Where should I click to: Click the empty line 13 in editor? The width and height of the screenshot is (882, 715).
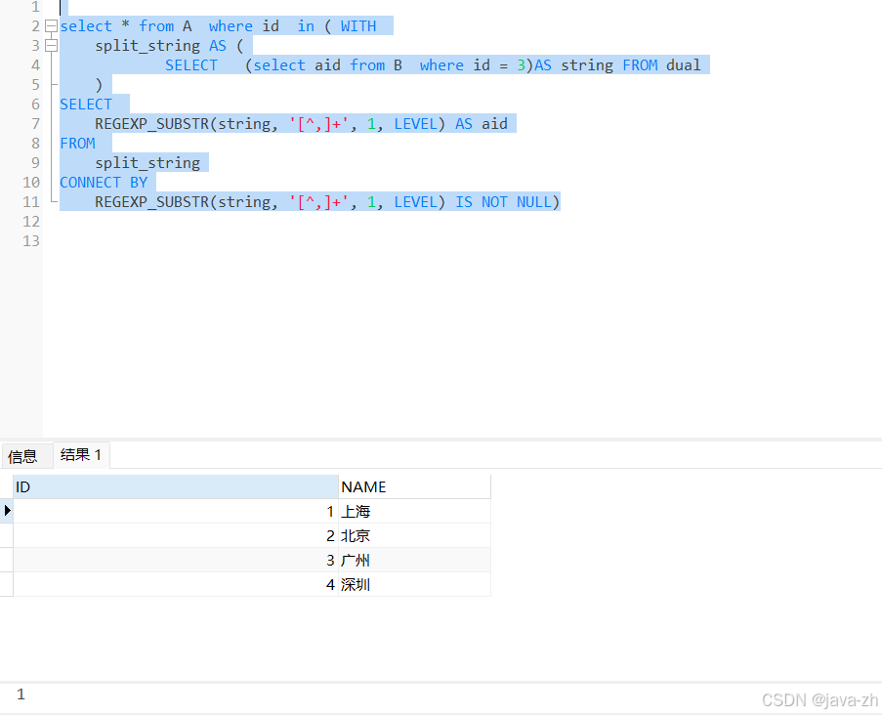(293, 241)
